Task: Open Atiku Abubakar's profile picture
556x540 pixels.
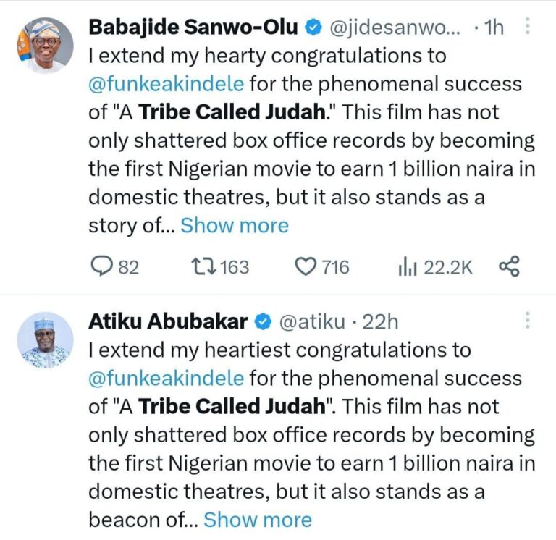Action: (x=45, y=340)
